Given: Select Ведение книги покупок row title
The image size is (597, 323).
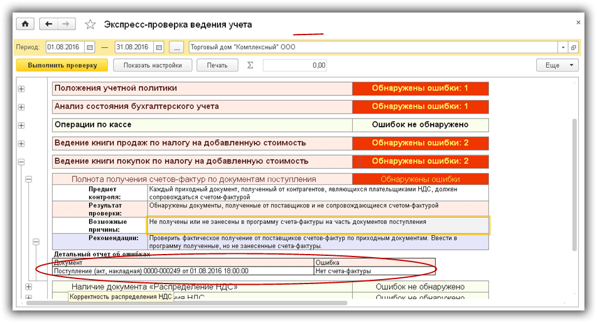Looking at the screenshot, I should (x=202, y=161).
